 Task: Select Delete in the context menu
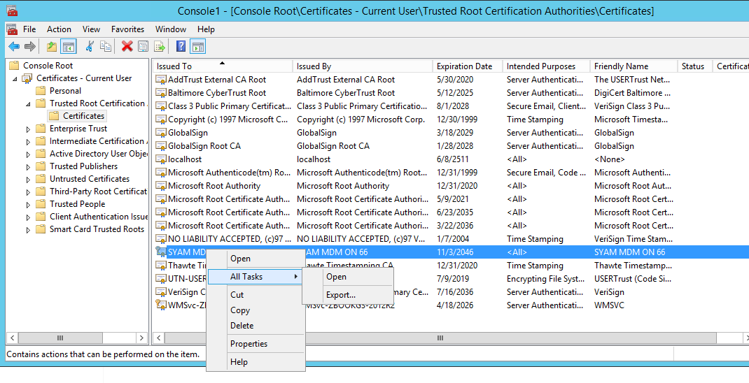[x=241, y=326]
